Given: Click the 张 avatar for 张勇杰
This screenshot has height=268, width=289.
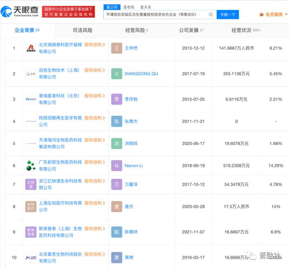Looking at the screenshot, I should (117, 122).
